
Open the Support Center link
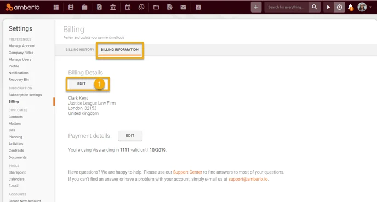pos(187,172)
